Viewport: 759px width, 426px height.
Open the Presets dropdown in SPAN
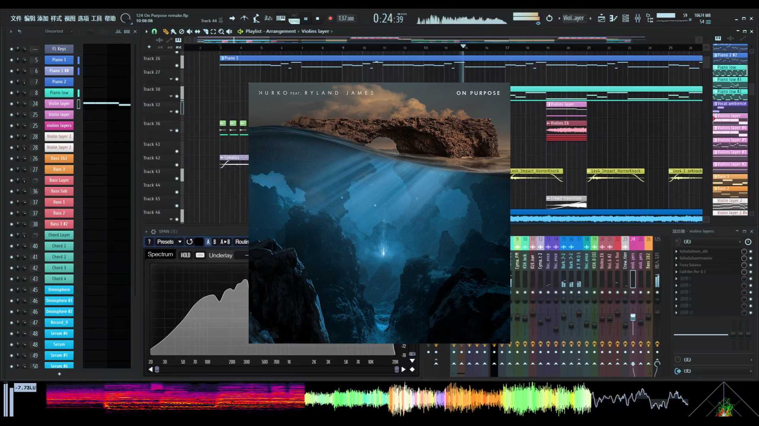[x=169, y=242]
